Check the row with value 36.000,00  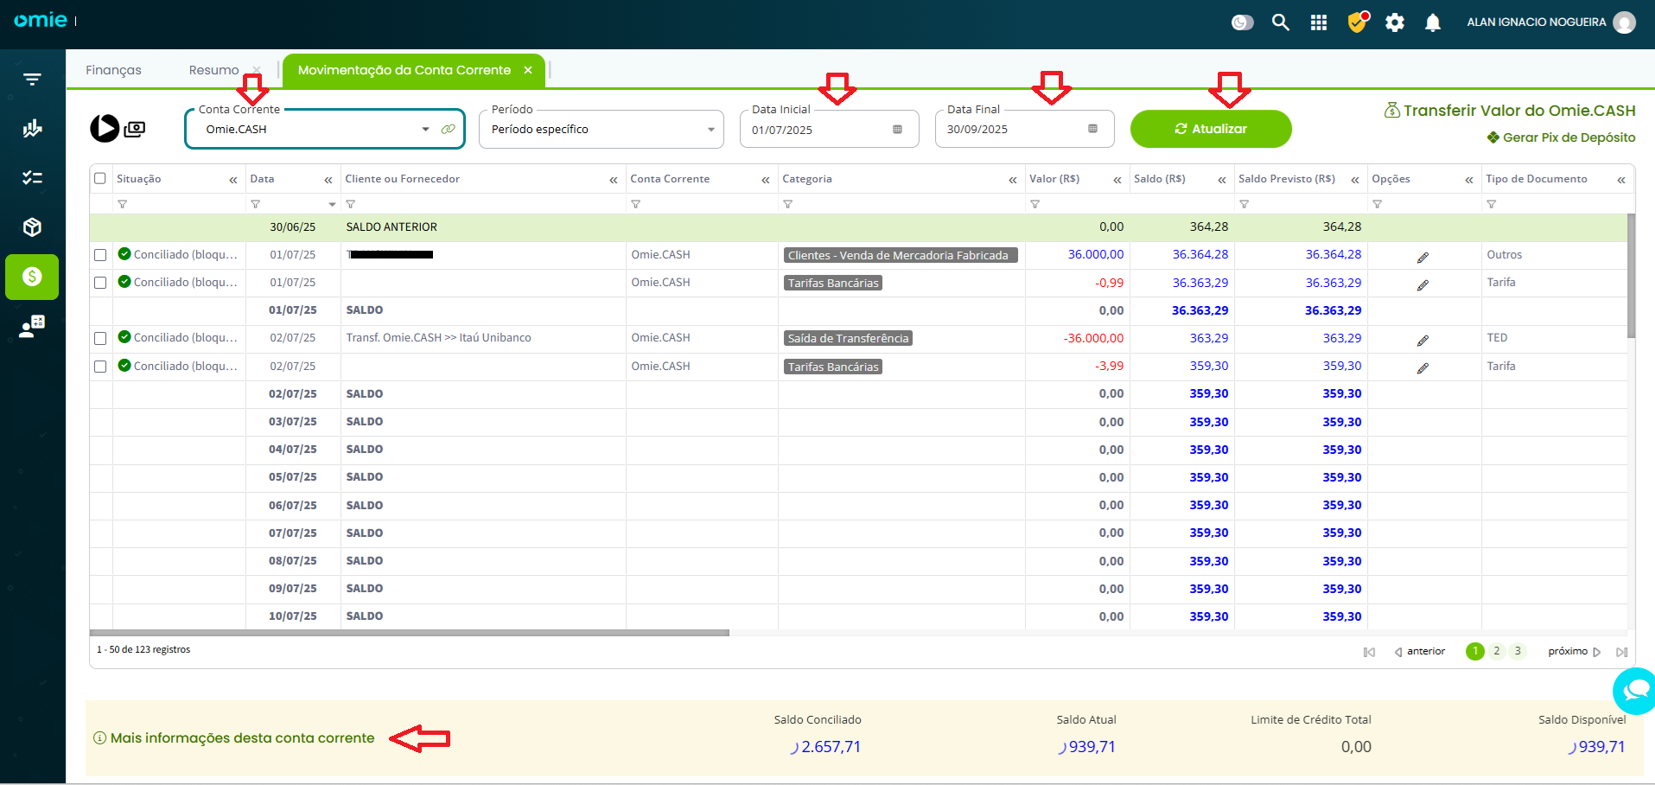(100, 255)
